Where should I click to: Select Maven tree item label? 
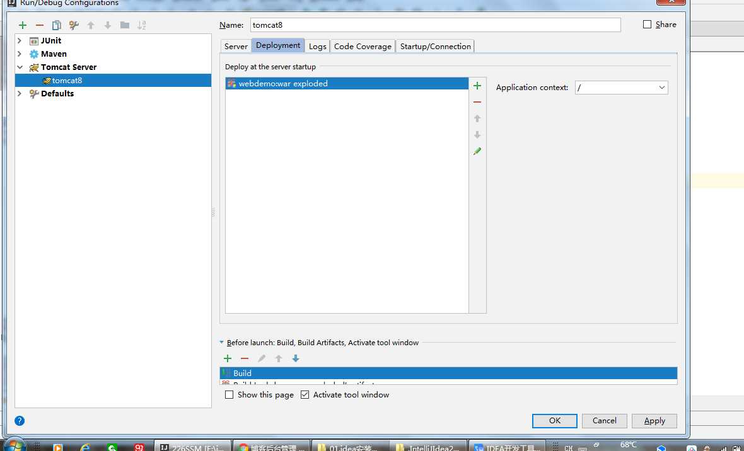[54, 54]
